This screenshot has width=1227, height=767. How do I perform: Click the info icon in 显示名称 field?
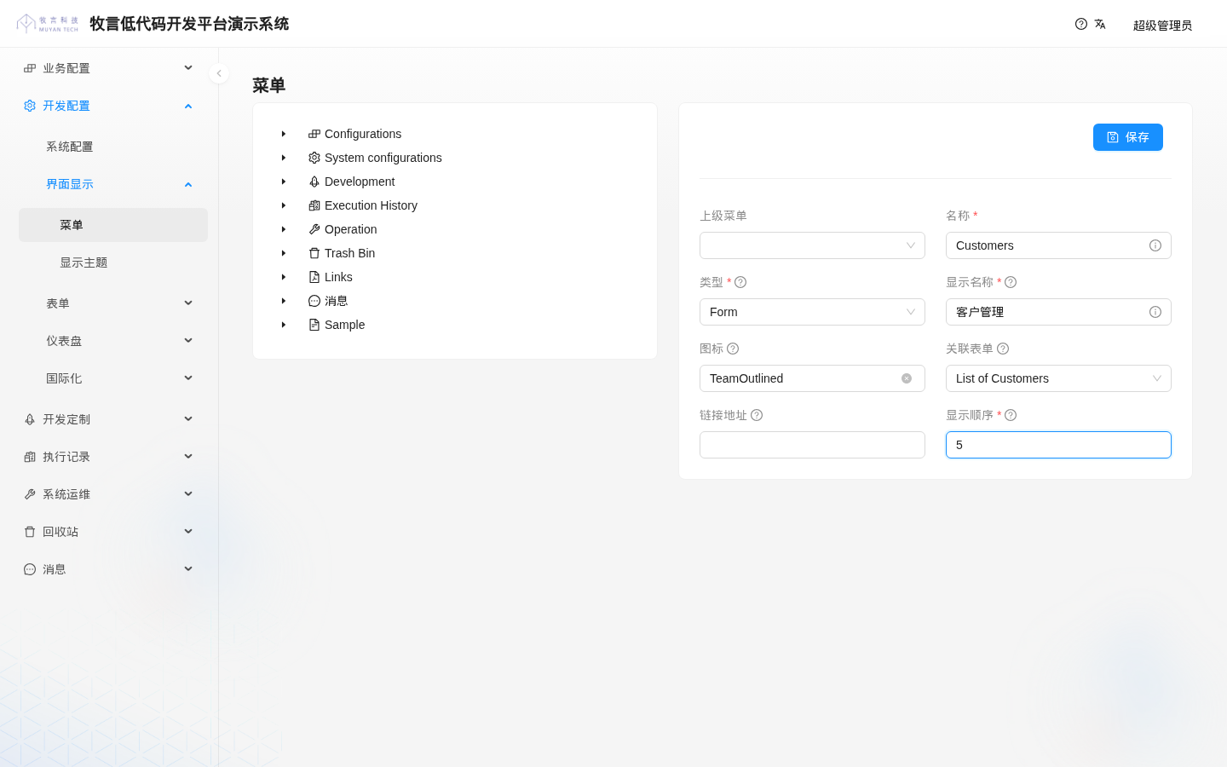[1155, 312]
